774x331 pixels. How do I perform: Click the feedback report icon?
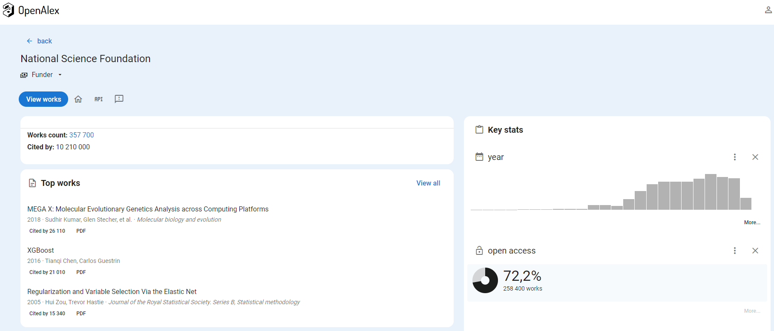(x=119, y=99)
